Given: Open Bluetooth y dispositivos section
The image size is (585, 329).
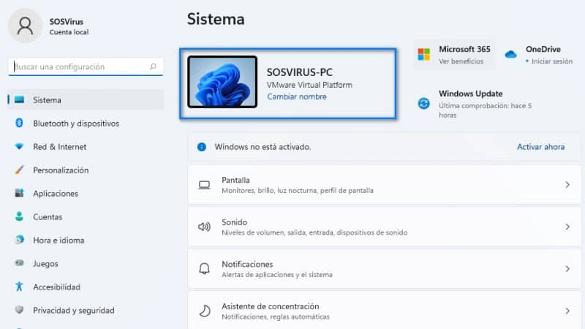Looking at the screenshot, I should pos(75,124).
